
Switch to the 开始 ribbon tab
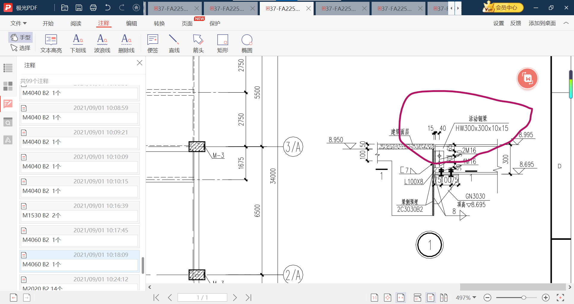tap(48, 23)
